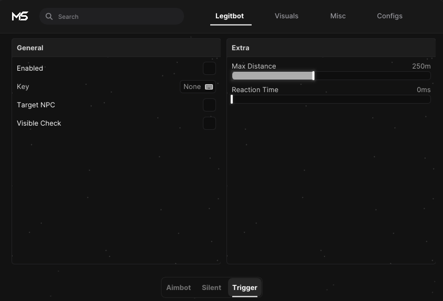Screen dimensions: 443x301
Task: Click the None key bind button
Action: pos(198,86)
